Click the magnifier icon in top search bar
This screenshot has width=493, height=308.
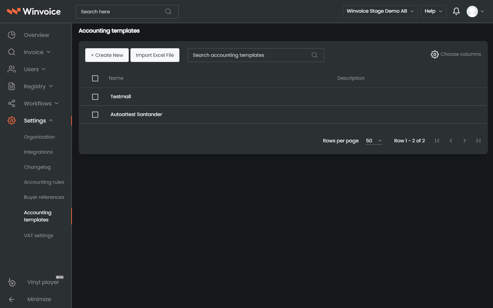click(168, 12)
